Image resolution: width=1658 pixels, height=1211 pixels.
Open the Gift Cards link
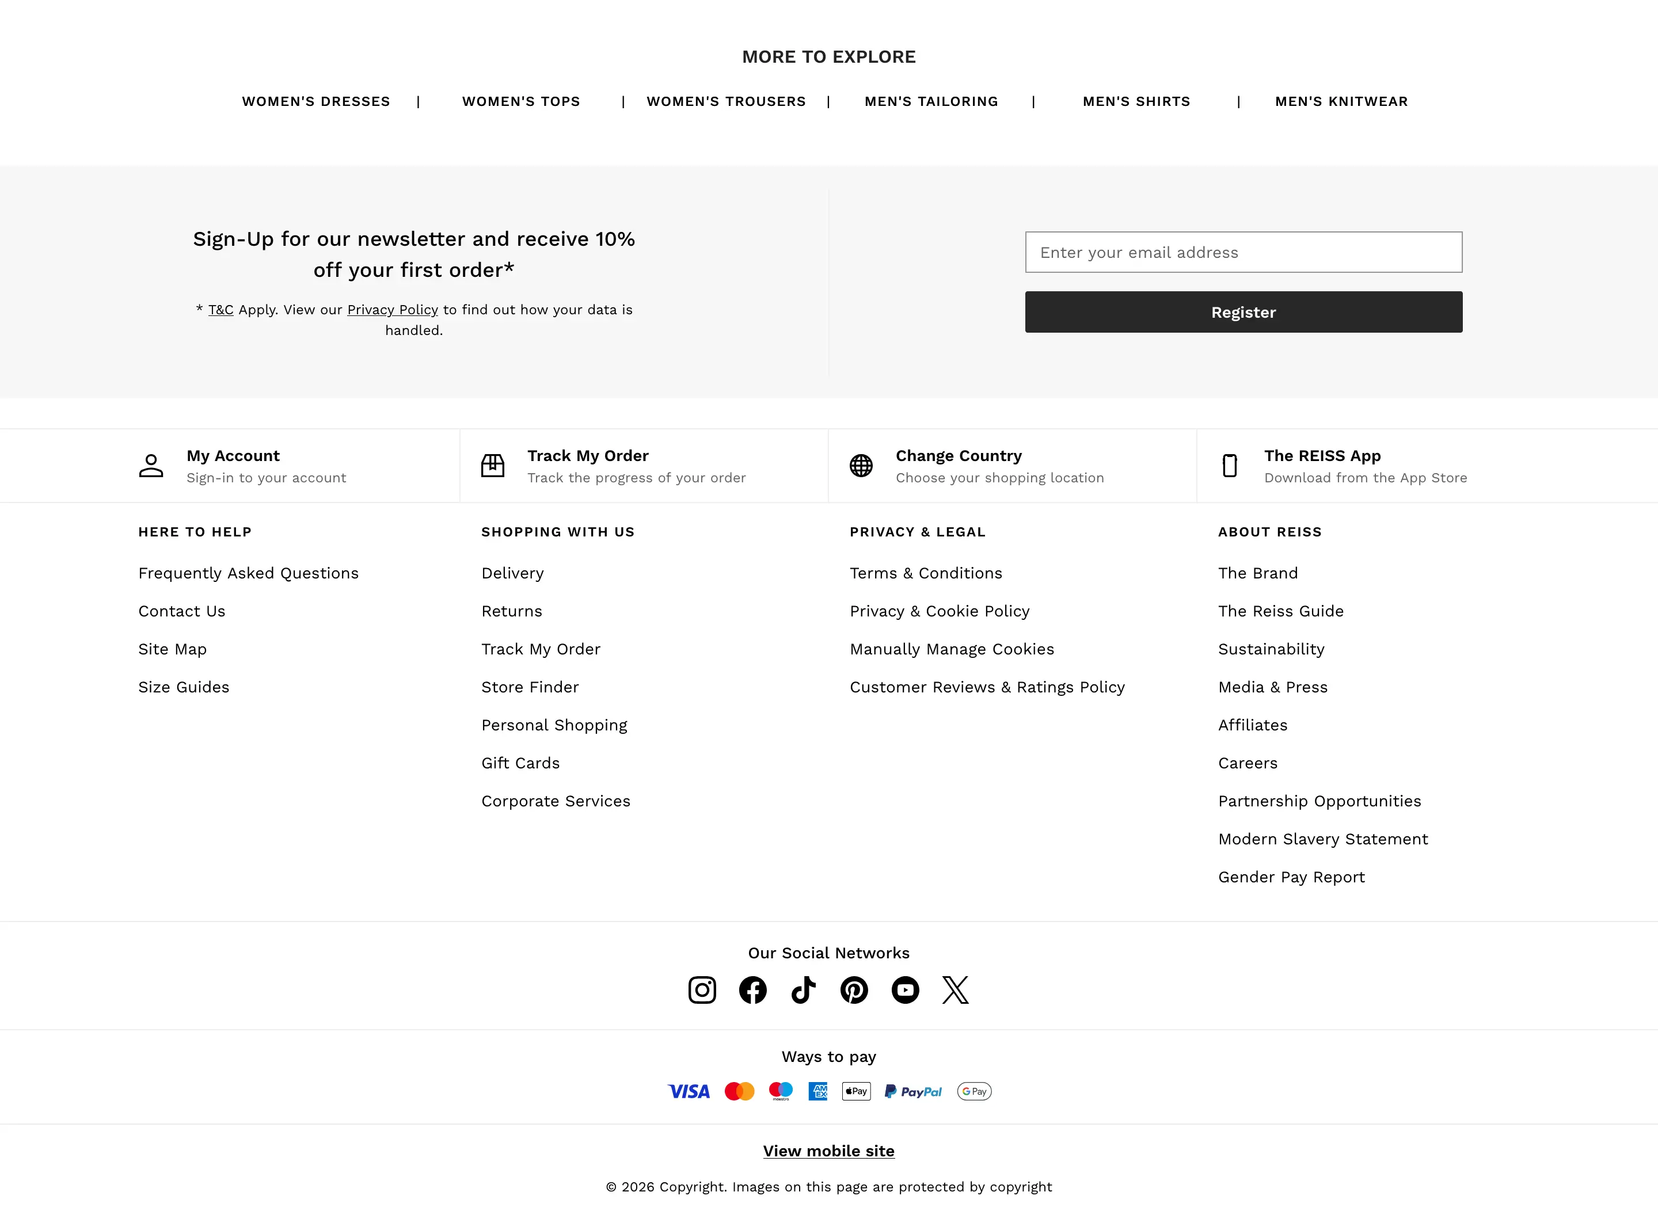point(520,763)
